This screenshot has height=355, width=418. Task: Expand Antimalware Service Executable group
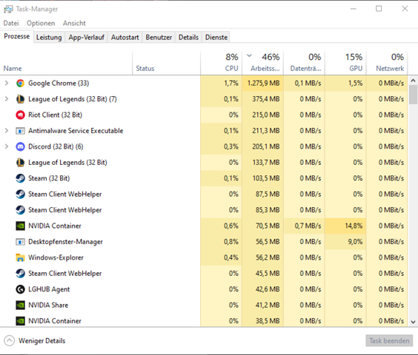coord(7,131)
